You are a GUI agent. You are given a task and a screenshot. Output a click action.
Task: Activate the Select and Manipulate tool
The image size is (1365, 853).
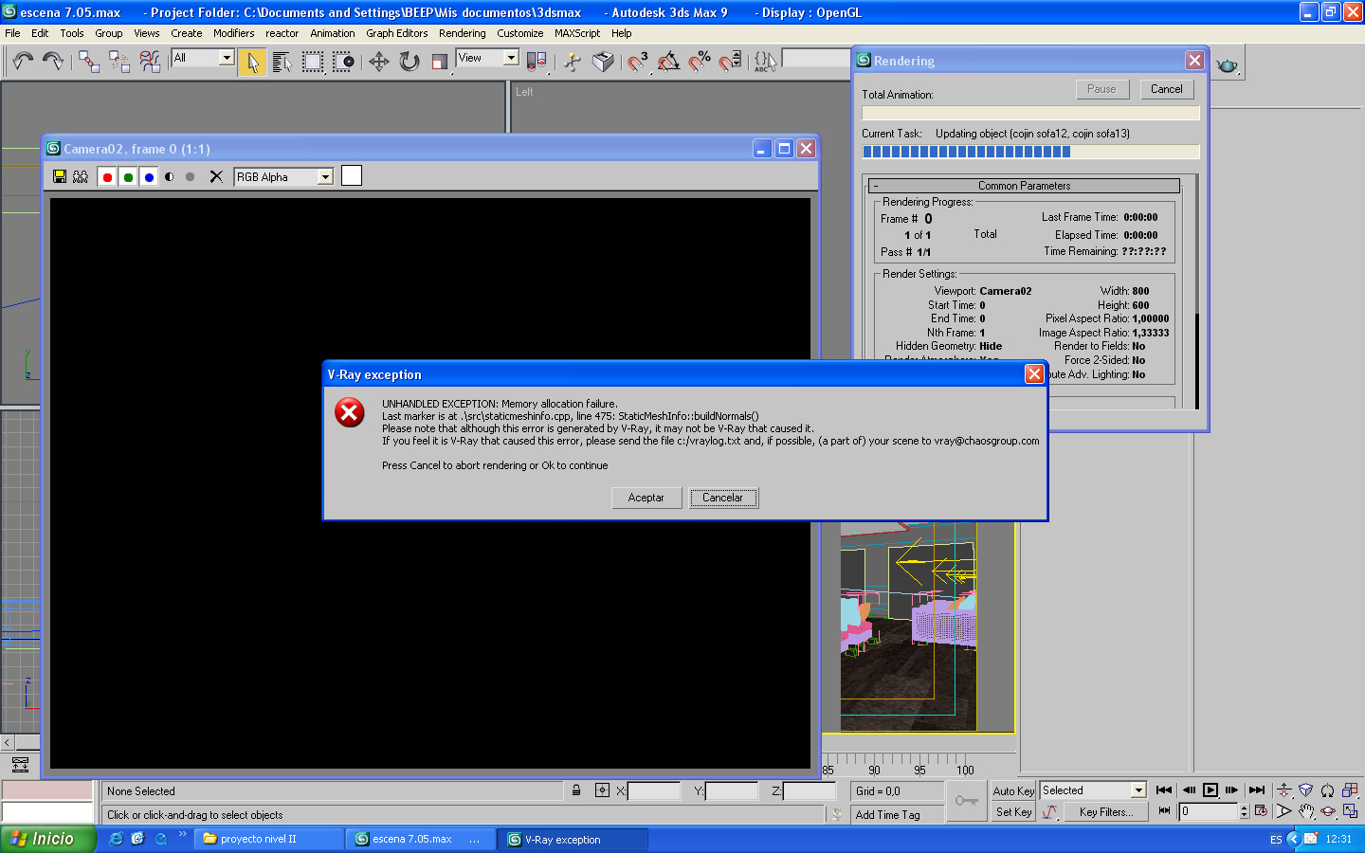pos(573,62)
